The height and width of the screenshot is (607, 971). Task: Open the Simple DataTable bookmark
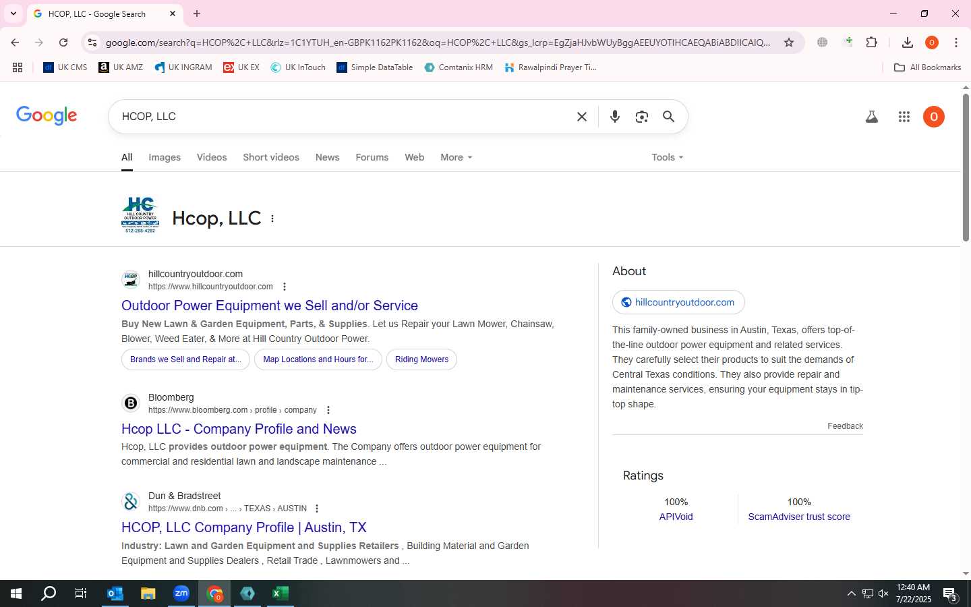375,67
